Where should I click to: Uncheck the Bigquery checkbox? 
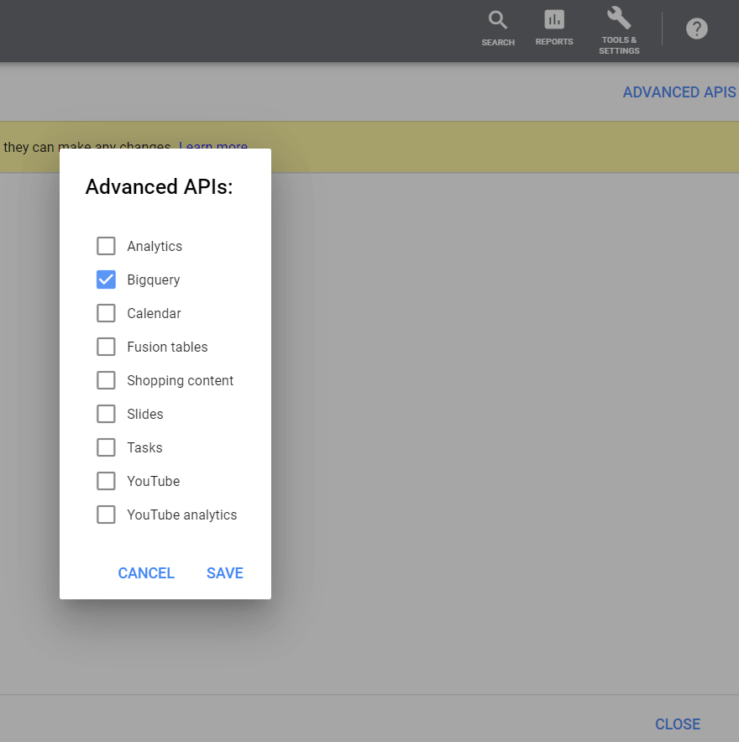[106, 280]
